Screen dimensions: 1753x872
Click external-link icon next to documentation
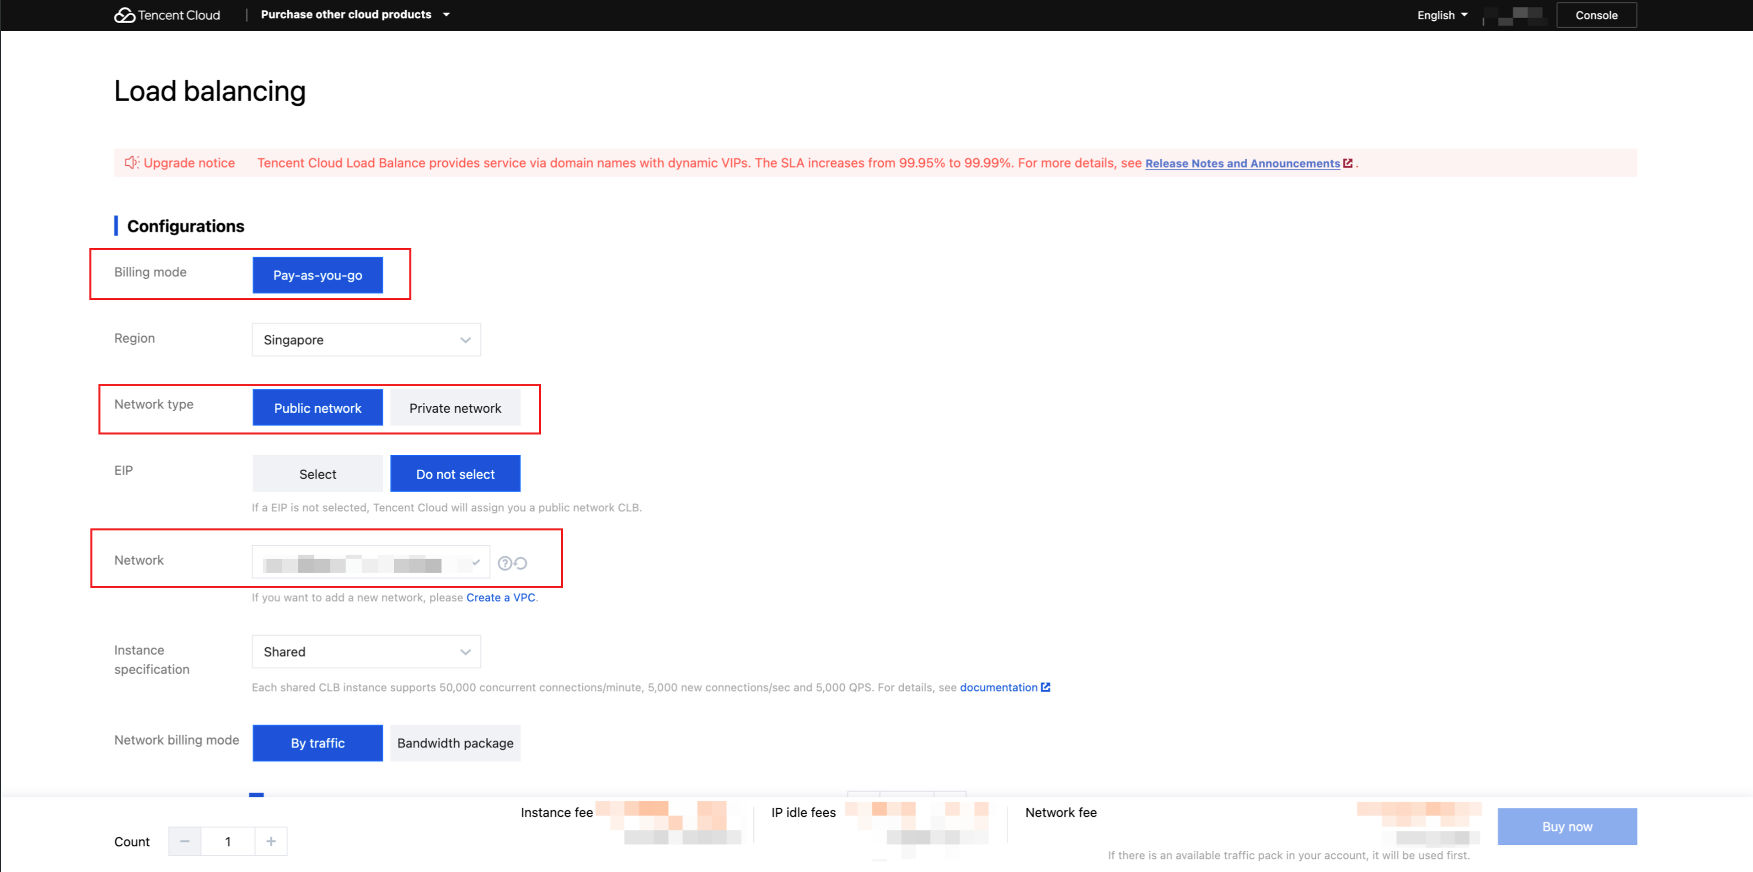click(1045, 688)
